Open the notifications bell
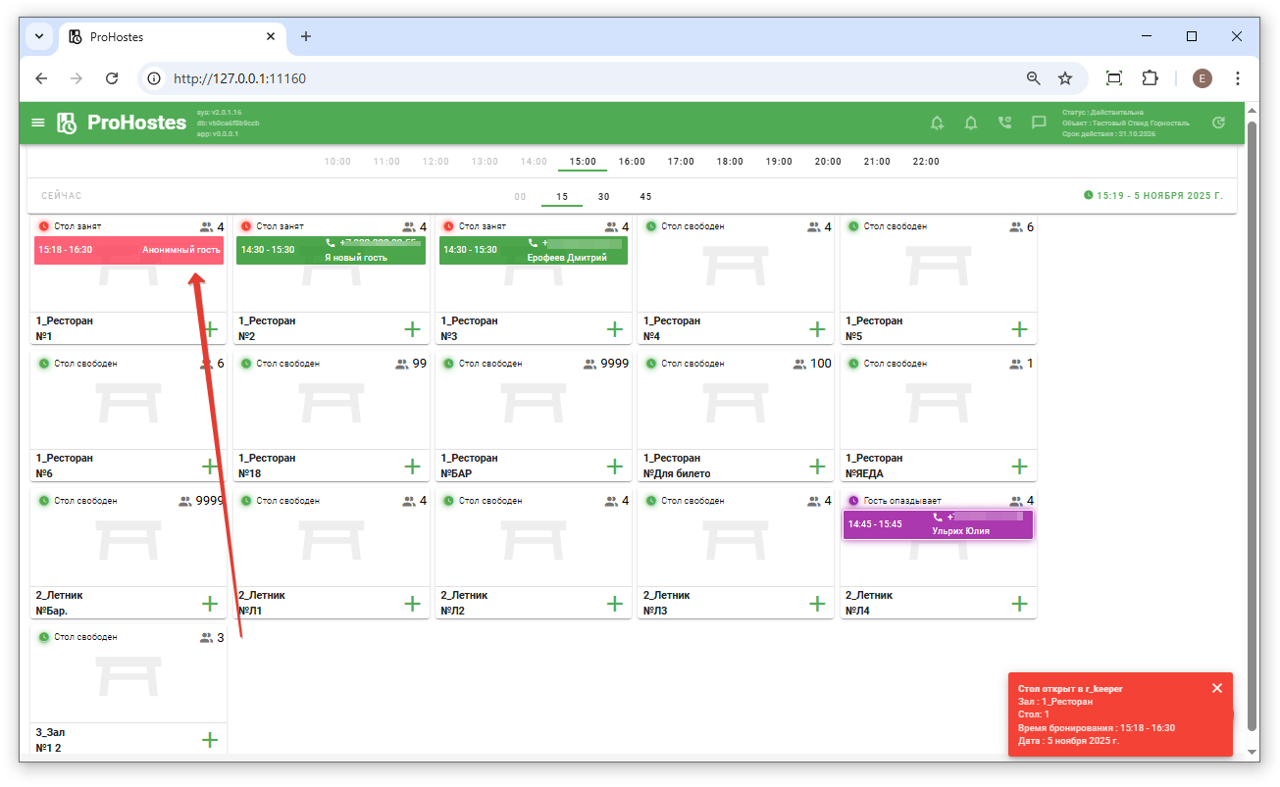 (971, 123)
